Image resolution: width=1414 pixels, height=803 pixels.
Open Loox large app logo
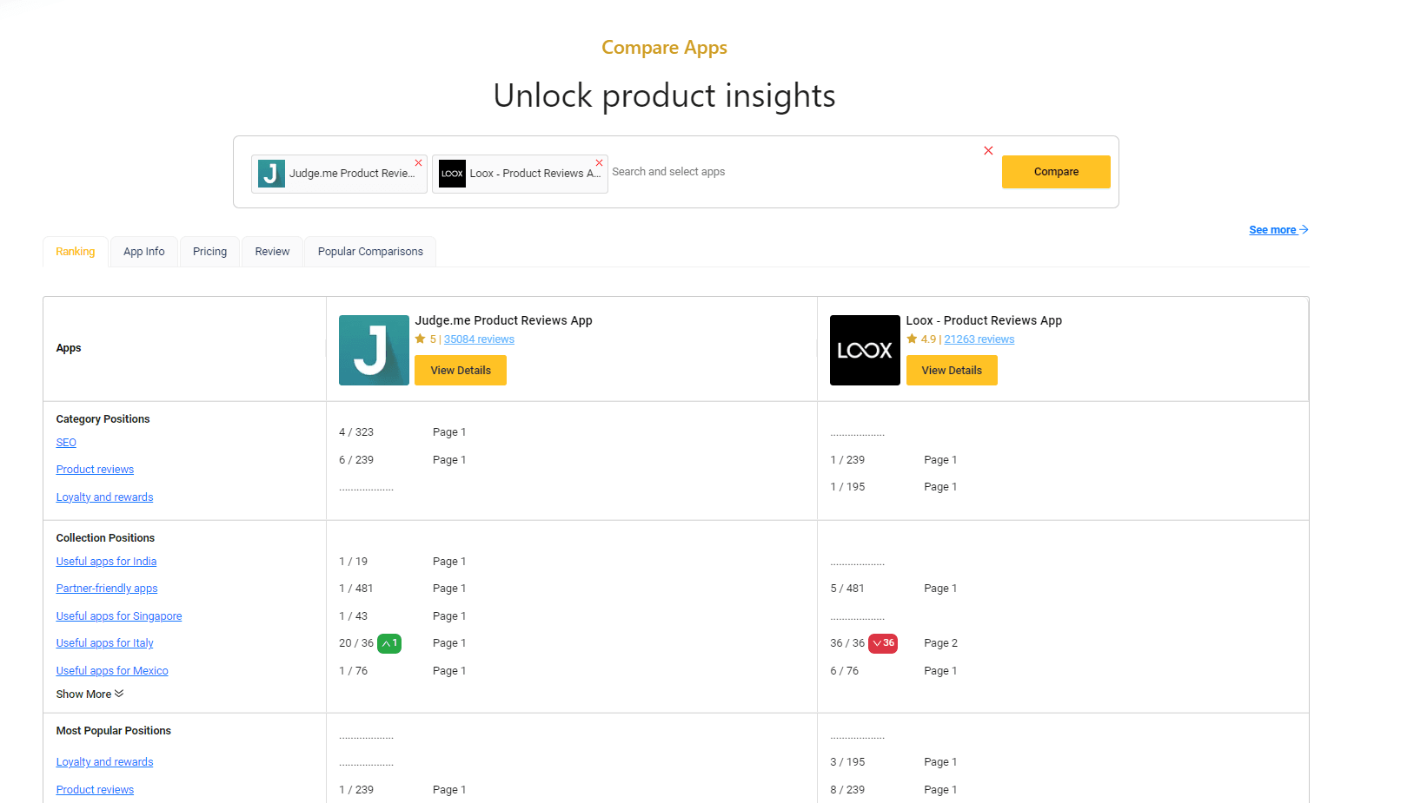click(x=865, y=350)
